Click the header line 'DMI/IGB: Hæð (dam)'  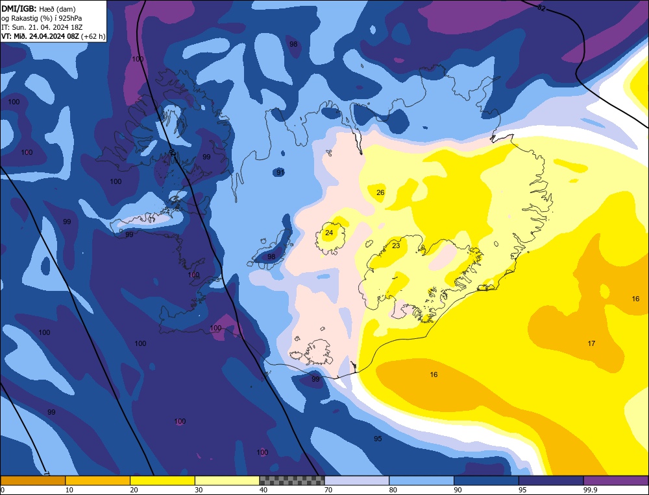tap(38, 8)
